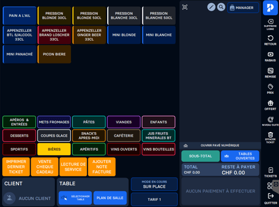279x207 pixels.
Task: Switch to Caféterie category
Action: click(x=124, y=136)
